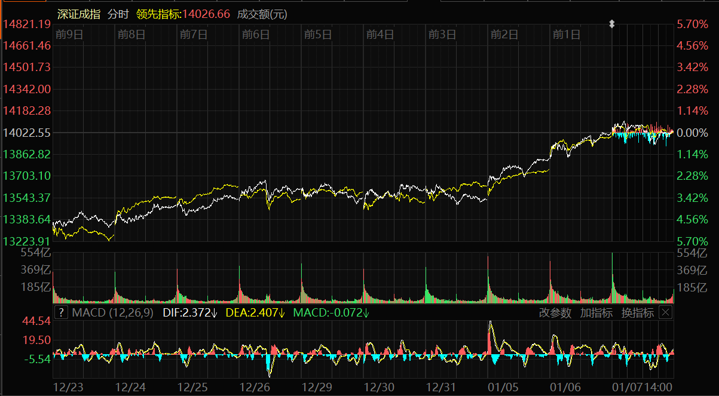Open 换指标 to switch the indicator
Screen dimensions: 719x396
tap(637, 312)
